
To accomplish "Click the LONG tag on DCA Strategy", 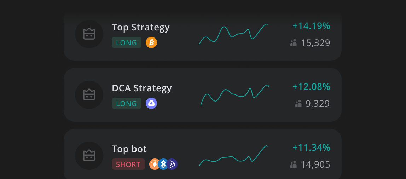I will click(127, 103).
